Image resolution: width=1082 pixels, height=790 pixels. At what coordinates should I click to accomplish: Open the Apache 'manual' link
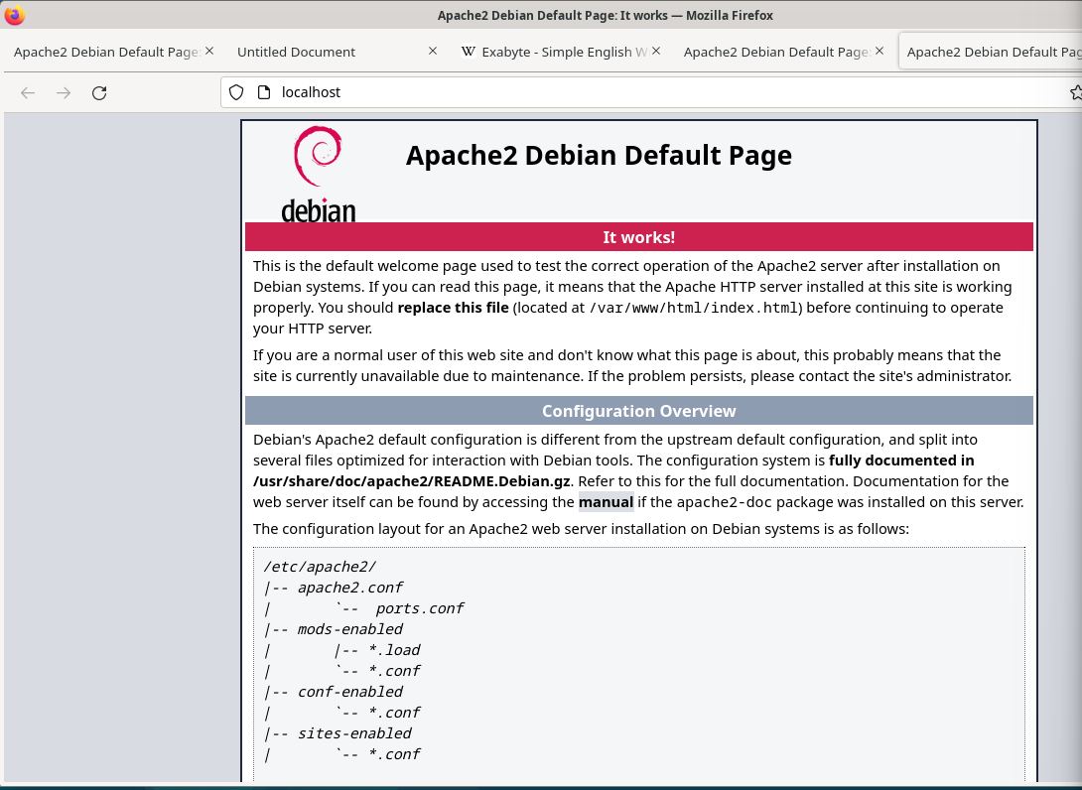point(606,502)
